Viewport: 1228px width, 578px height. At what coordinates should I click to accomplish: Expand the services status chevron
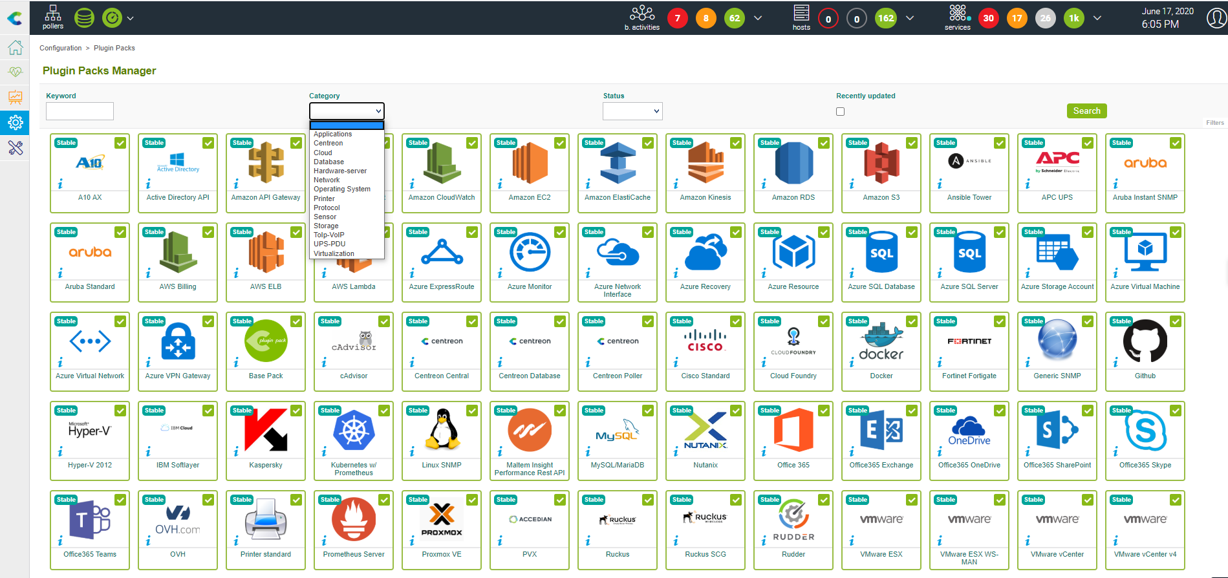point(1097,18)
